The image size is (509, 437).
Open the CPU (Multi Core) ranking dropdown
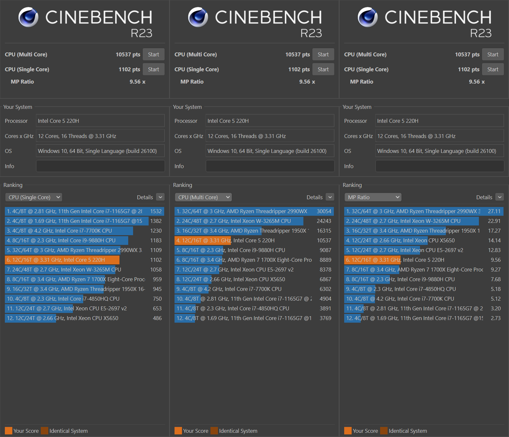pos(203,197)
